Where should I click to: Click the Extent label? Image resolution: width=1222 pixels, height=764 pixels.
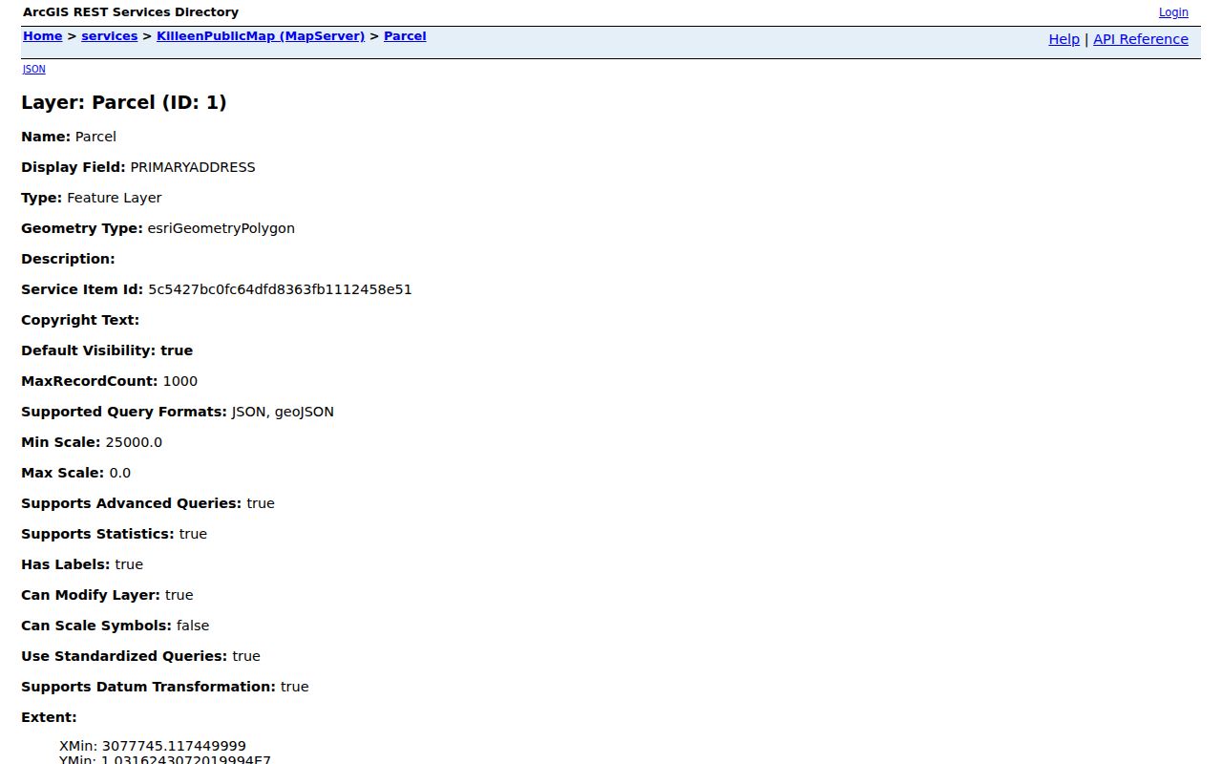coord(49,717)
